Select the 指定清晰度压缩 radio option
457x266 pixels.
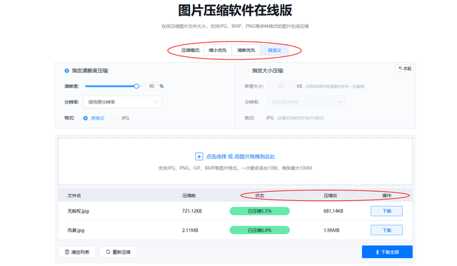[x=66, y=71]
